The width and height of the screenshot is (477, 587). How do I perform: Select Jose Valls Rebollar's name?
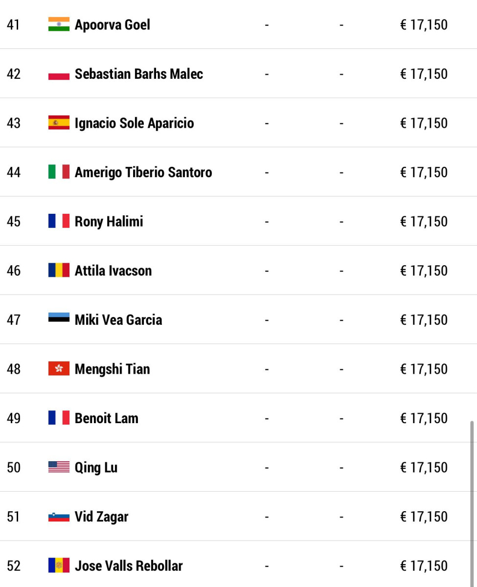coord(129,565)
